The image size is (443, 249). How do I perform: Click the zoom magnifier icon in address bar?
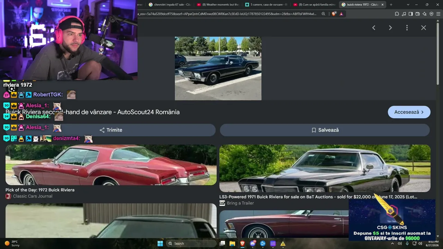323,14
